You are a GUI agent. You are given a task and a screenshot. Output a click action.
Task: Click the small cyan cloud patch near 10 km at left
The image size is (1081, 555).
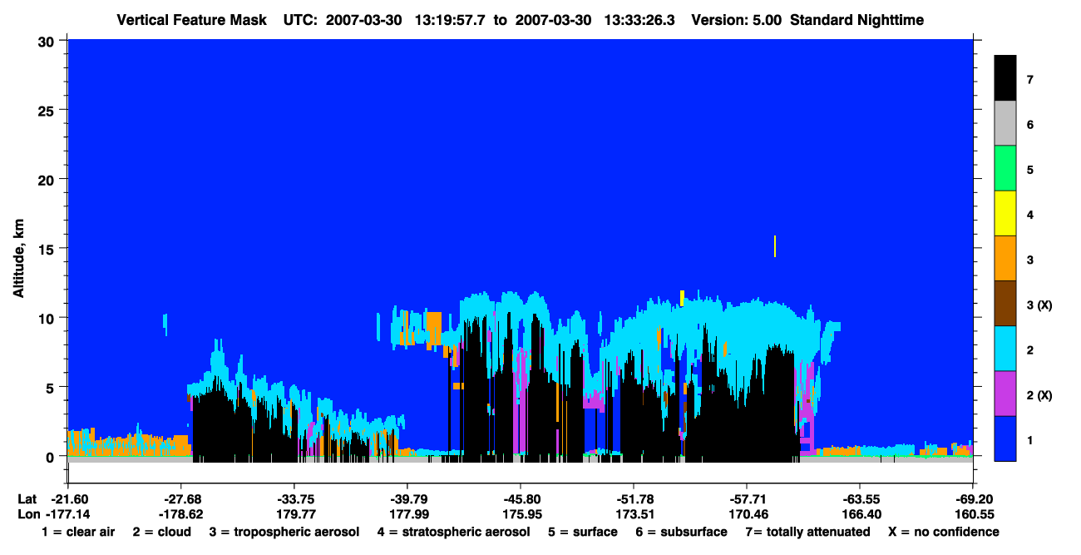(165, 324)
